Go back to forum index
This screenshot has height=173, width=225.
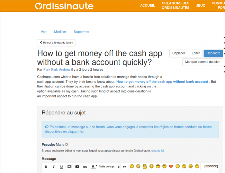coord(56,43)
